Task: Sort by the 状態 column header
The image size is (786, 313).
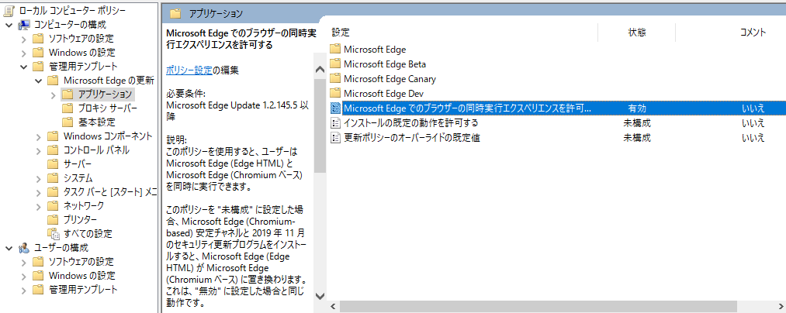Action: [636, 33]
